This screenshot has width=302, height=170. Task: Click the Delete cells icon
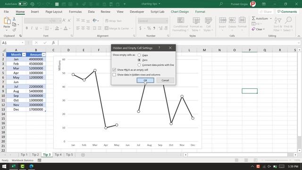(232, 20)
